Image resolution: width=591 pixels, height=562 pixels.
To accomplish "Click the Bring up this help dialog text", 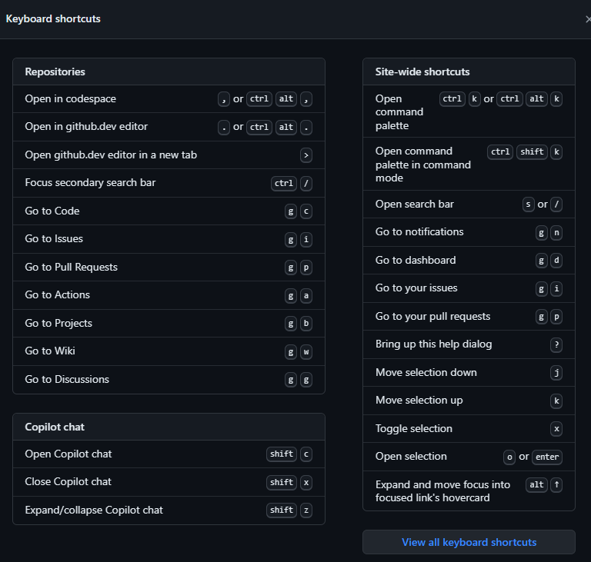I will [433, 344].
